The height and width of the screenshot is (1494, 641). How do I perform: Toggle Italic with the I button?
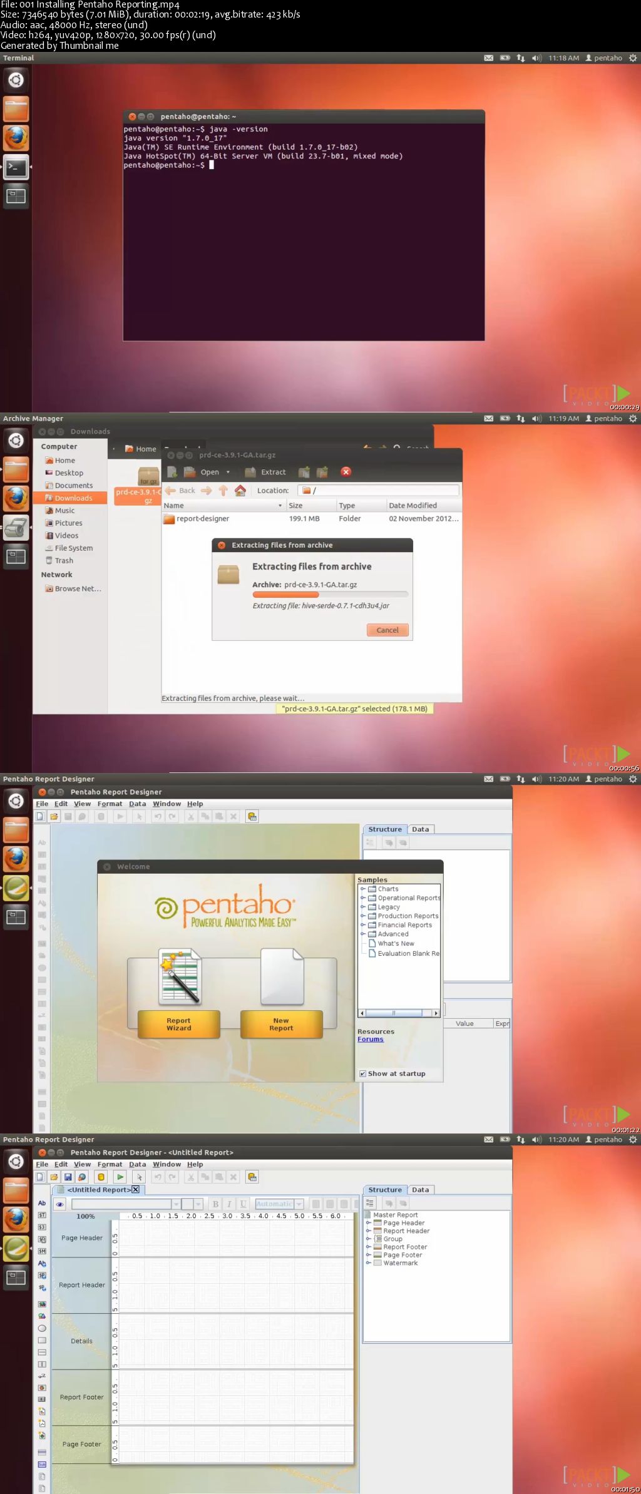pyautogui.click(x=229, y=1204)
